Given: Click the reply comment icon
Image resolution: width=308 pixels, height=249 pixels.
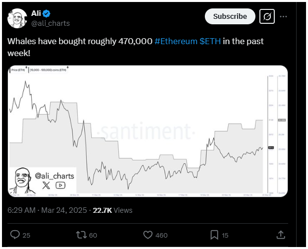Looking at the screenshot, I should point(15,235).
